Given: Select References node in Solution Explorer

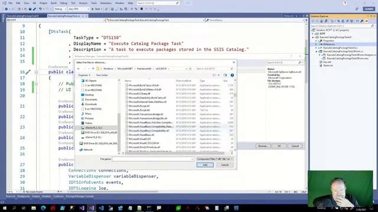Looking at the screenshot, I should 329,44.
